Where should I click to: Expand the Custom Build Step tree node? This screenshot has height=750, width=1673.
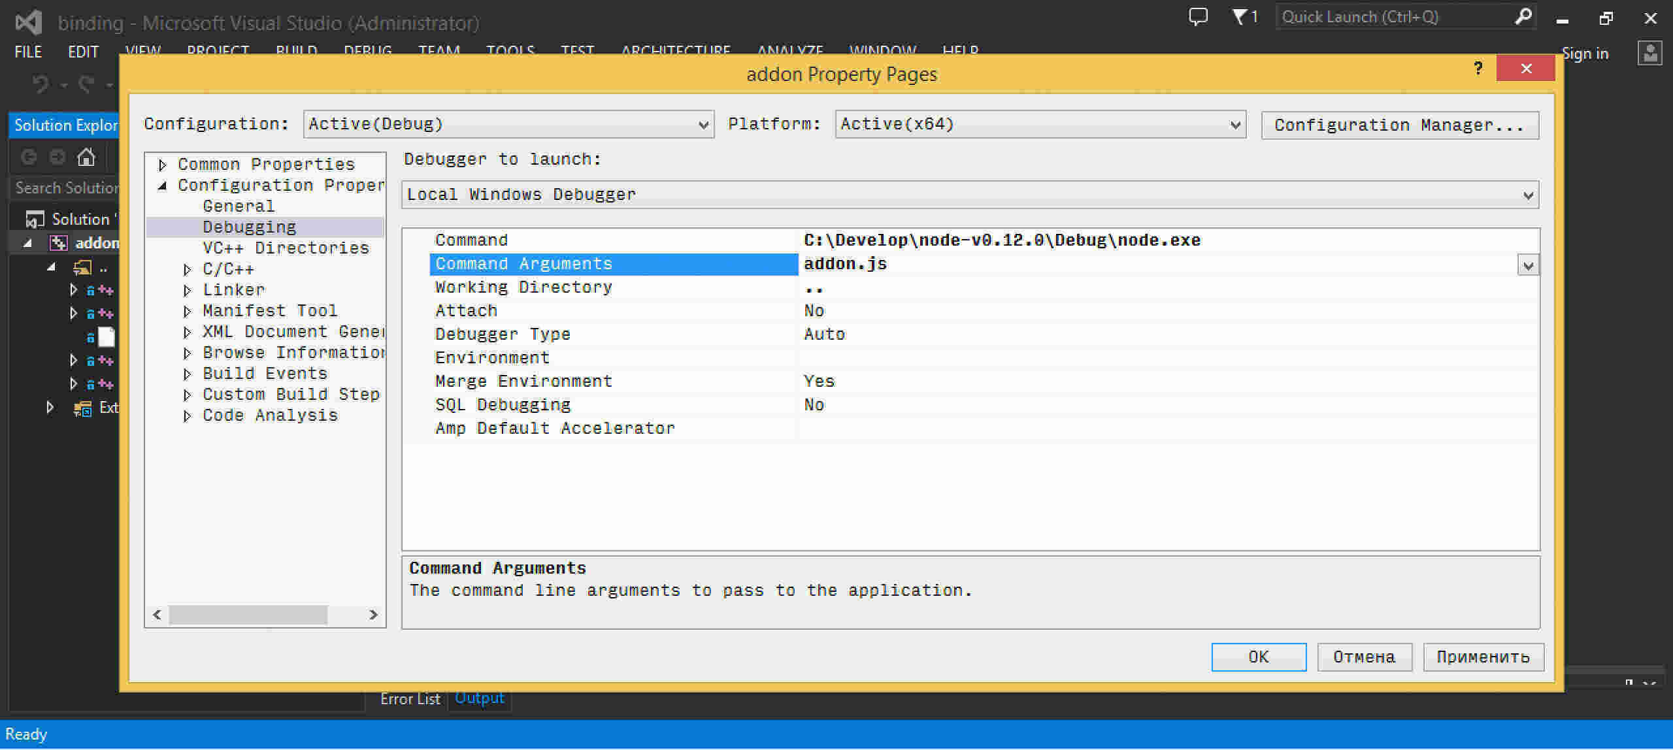[x=188, y=395]
